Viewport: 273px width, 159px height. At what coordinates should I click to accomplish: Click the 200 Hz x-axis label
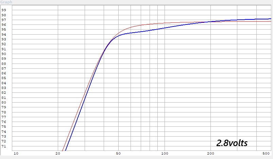pos(211,154)
